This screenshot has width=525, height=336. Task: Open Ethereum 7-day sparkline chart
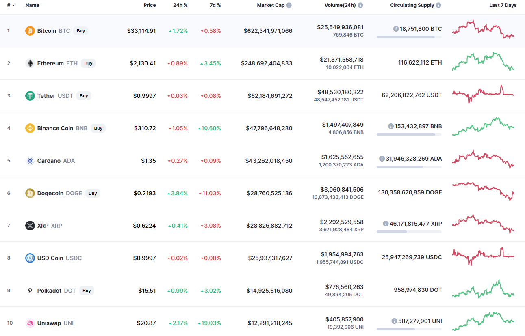pos(483,61)
